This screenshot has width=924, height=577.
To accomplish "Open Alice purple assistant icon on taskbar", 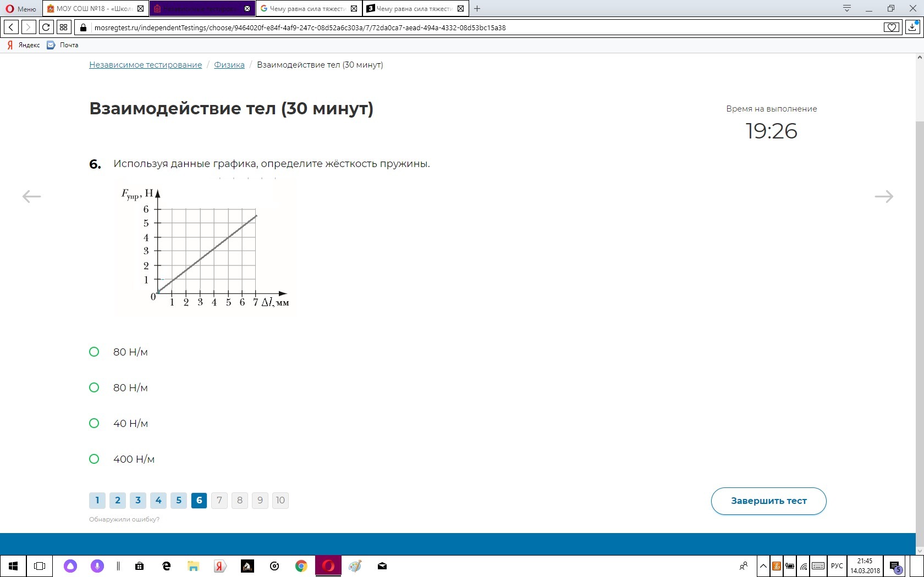I will 70,566.
